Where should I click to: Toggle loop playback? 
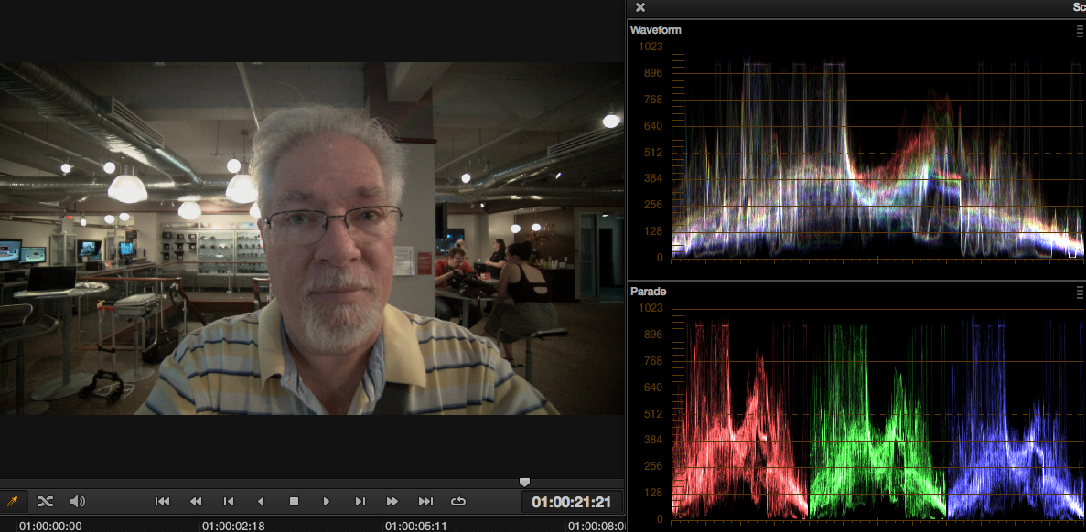[x=457, y=502]
